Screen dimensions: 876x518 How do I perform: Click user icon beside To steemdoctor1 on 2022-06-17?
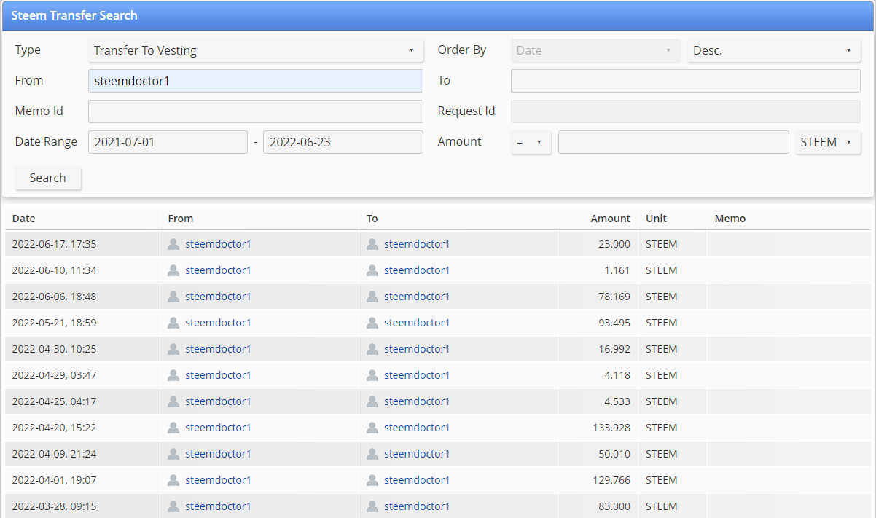click(372, 244)
